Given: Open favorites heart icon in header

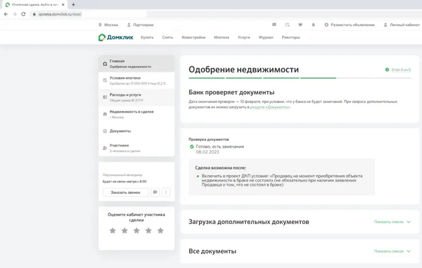Looking at the screenshot, I should click(300, 25).
